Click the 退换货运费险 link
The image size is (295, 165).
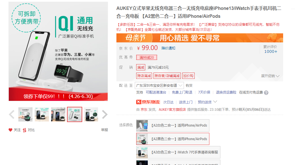tap(226, 92)
